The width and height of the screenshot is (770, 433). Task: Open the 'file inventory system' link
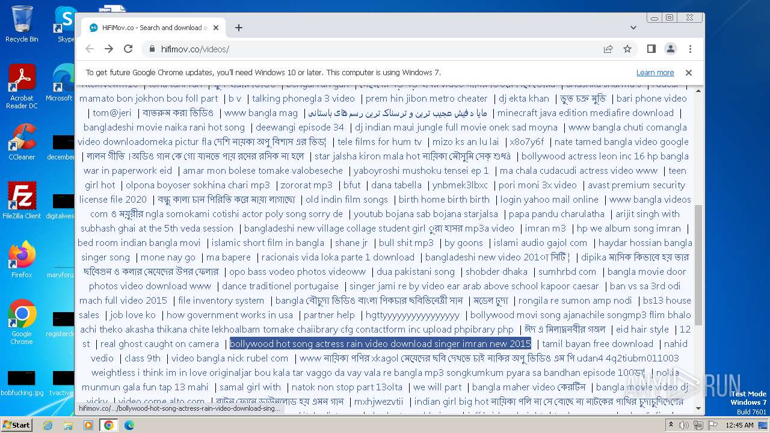221,301
